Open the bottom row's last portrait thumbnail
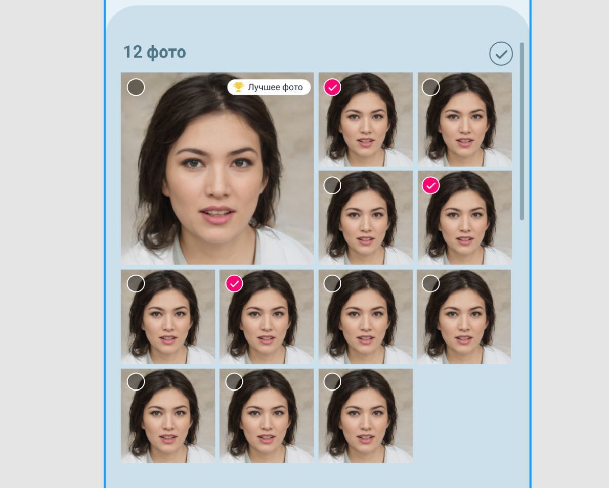Screen dimensions: 609x488 click(366, 416)
